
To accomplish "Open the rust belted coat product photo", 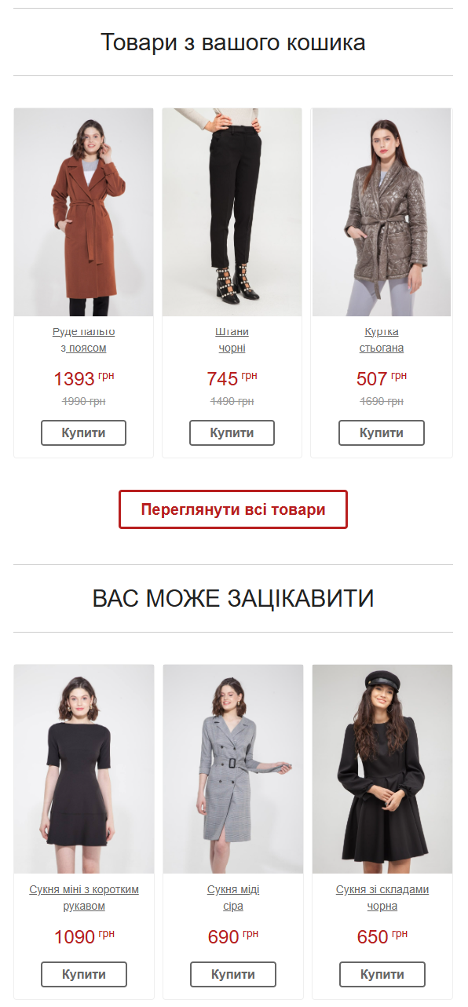I will [84, 212].
